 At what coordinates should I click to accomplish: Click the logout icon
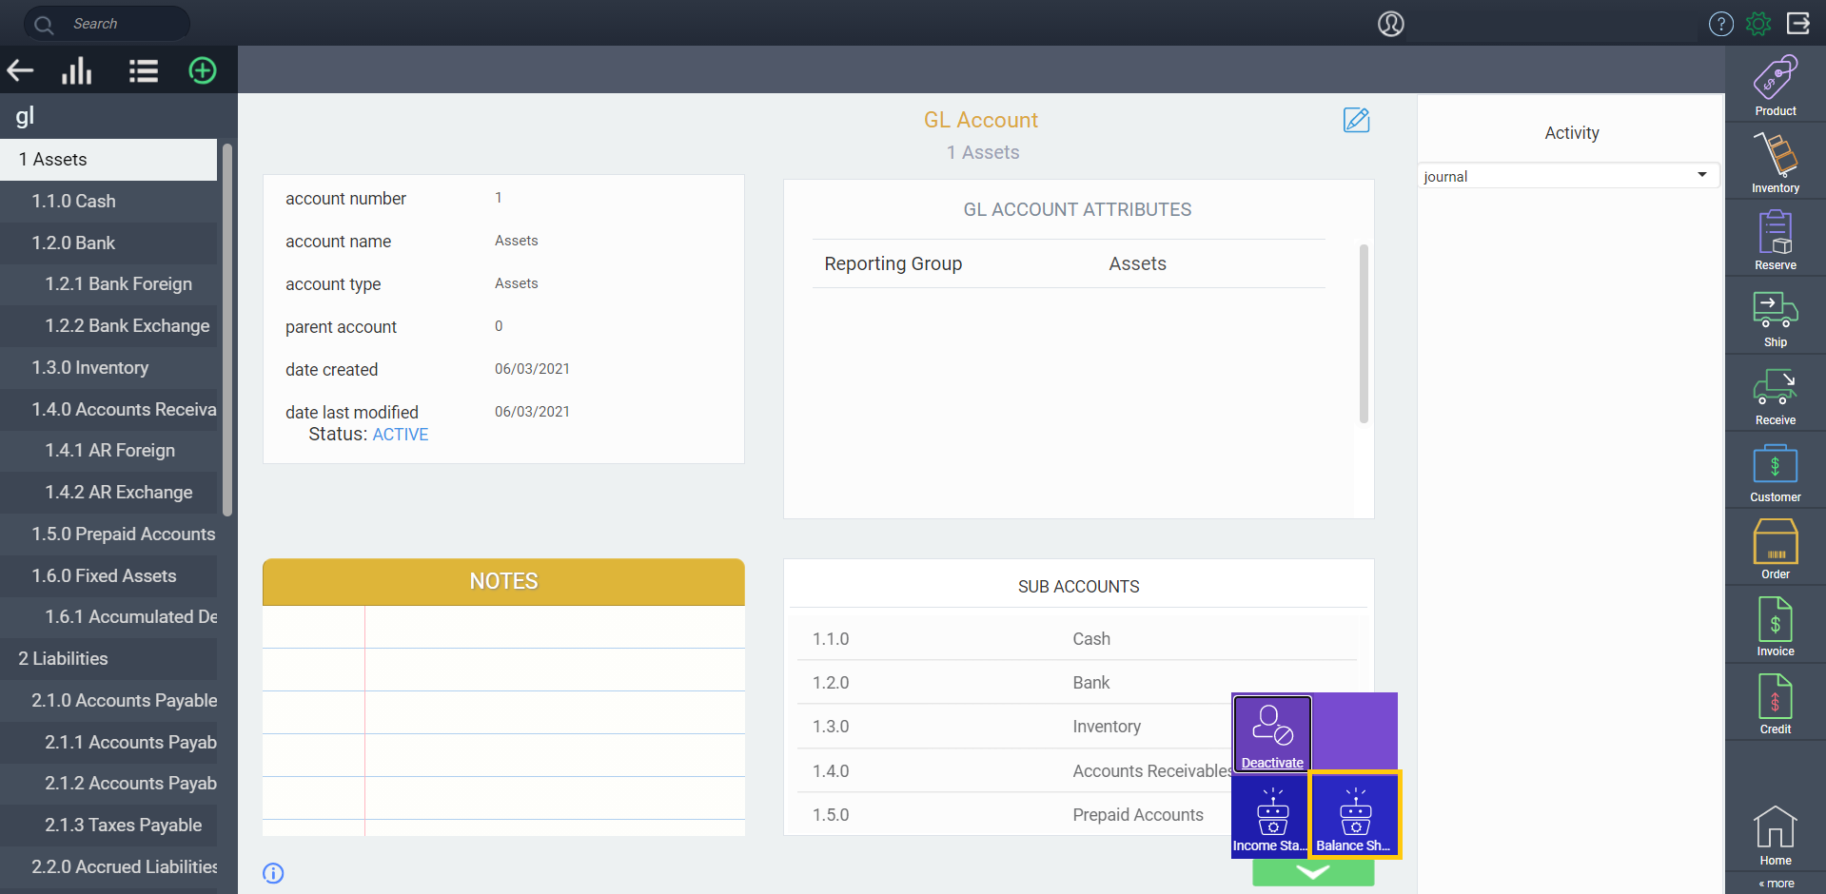click(x=1798, y=23)
